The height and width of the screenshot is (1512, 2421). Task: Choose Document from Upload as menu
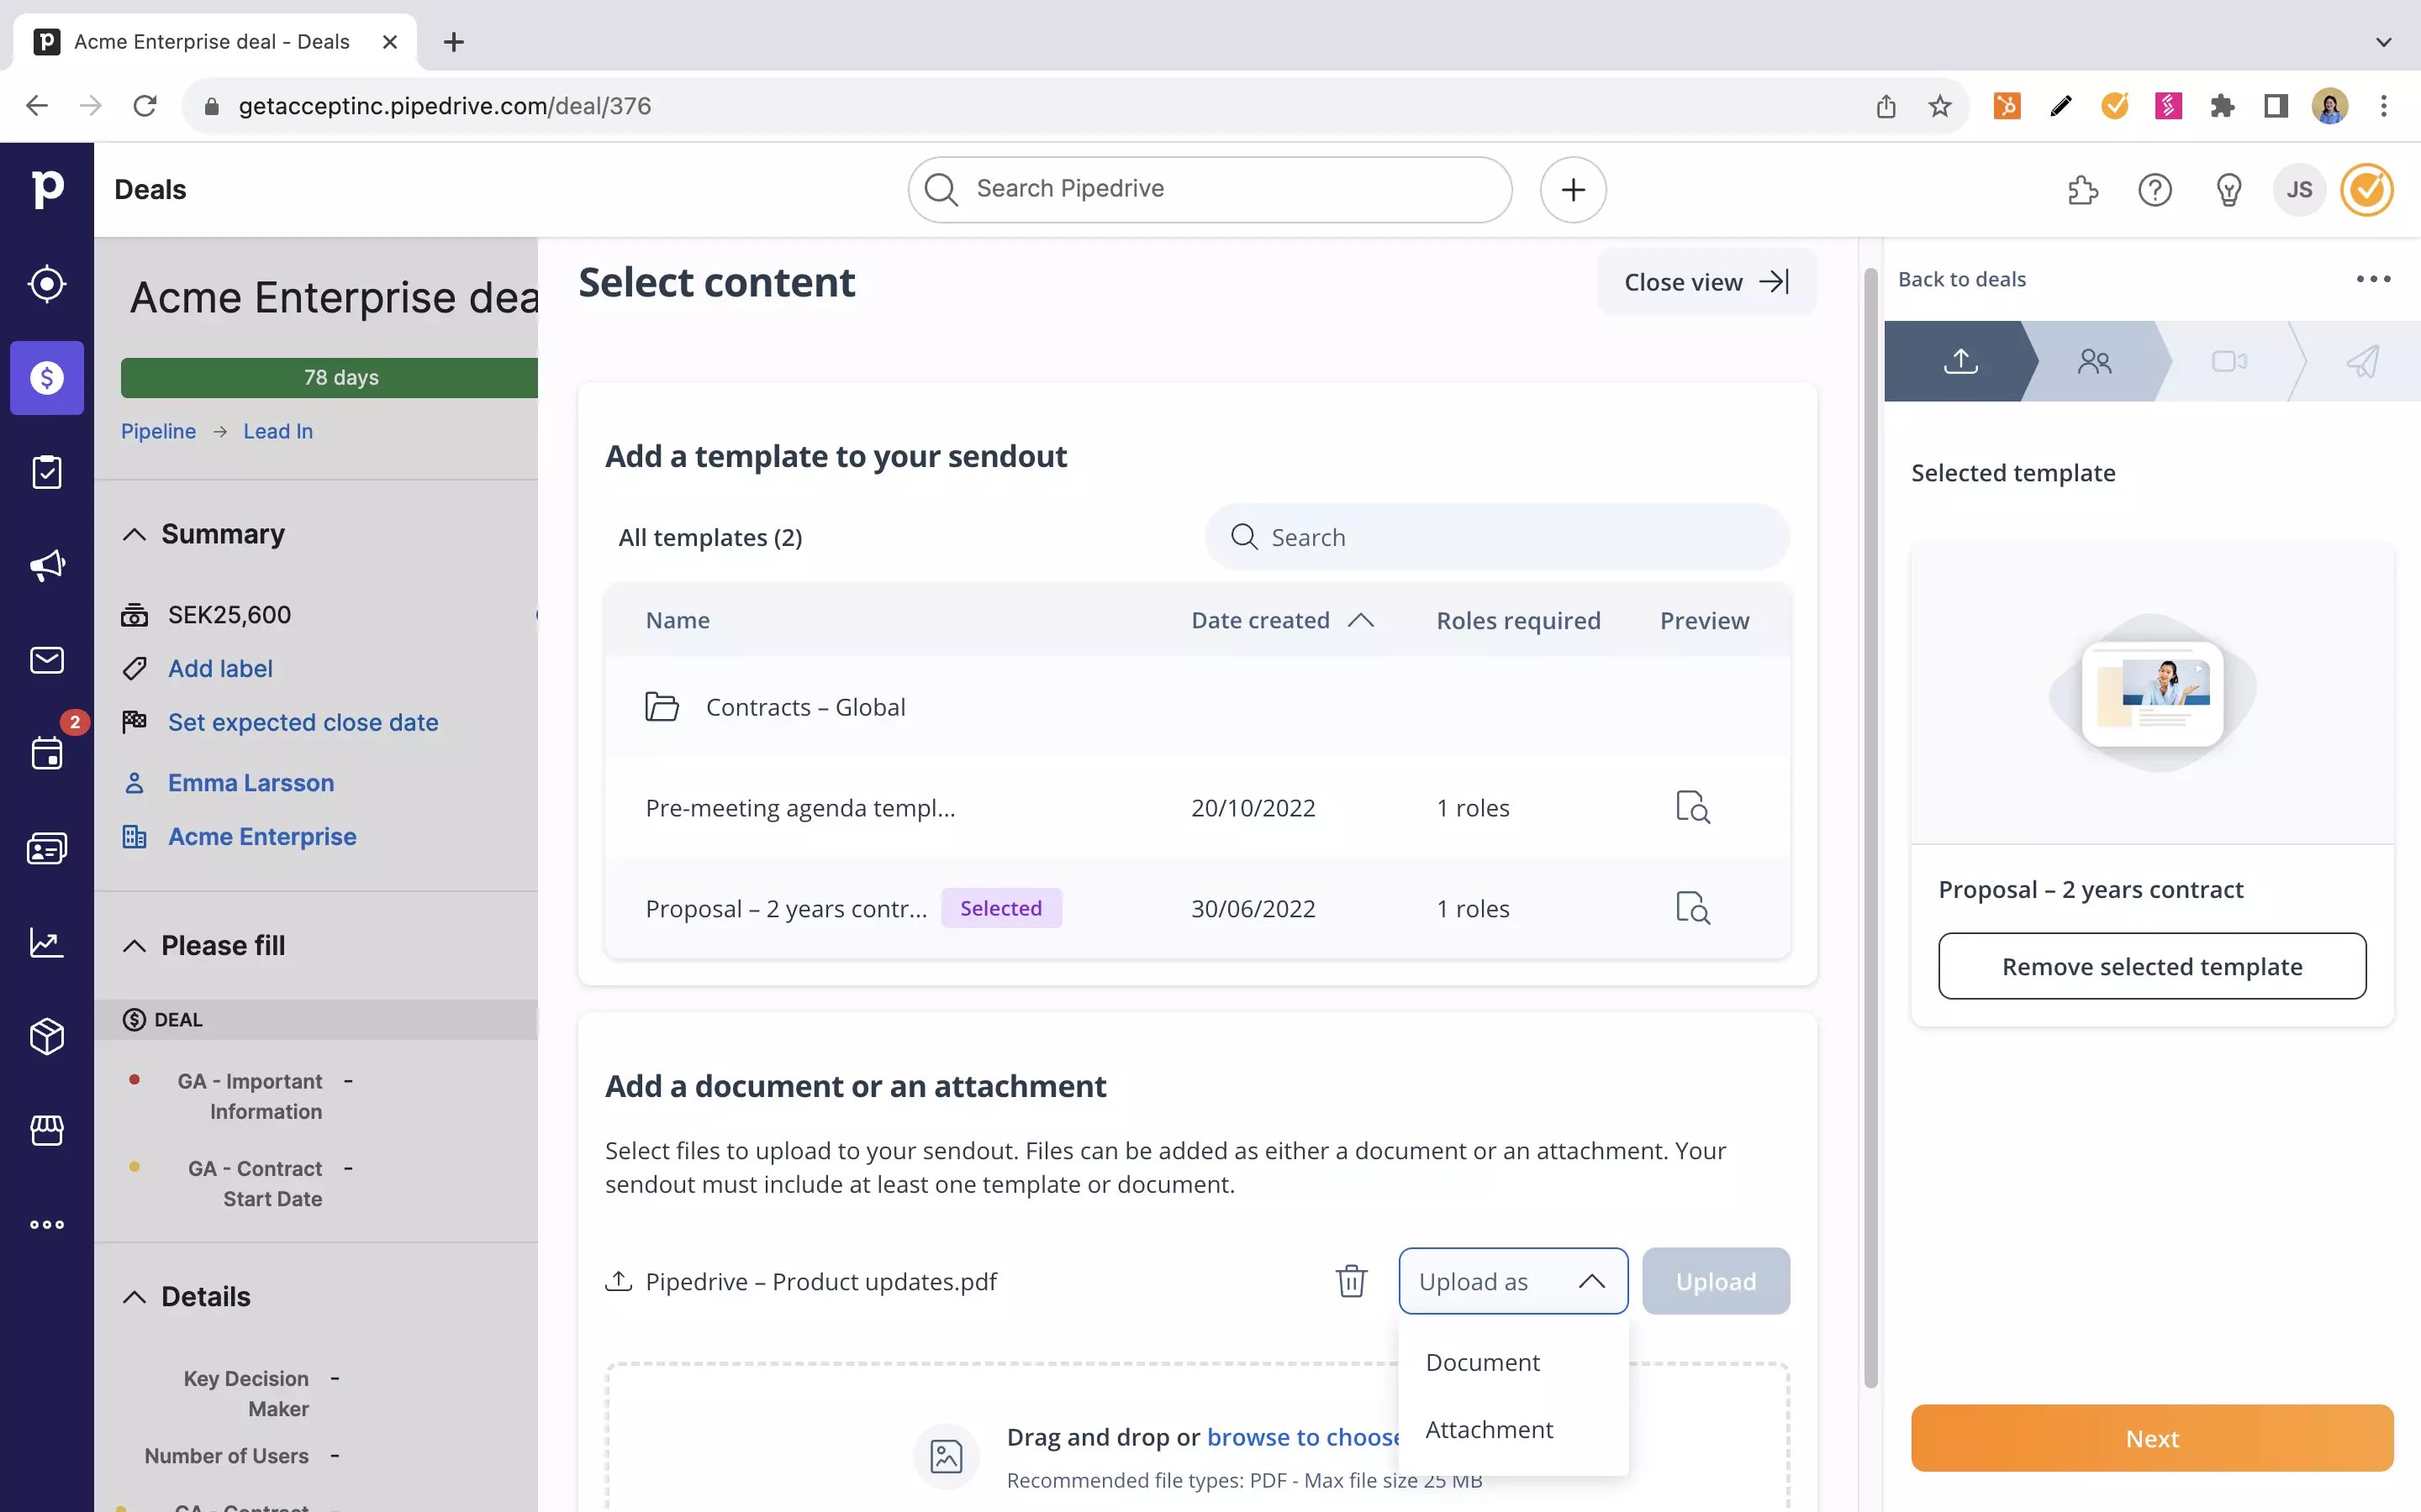coord(1512,1362)
